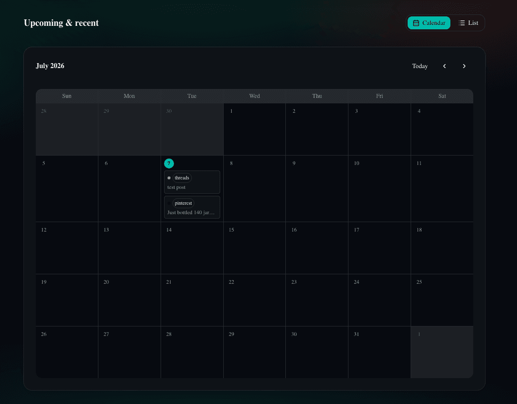This screenshot has height=404, width=517.
Task: Click the 'Thu' column header
Action: [317, 96]
